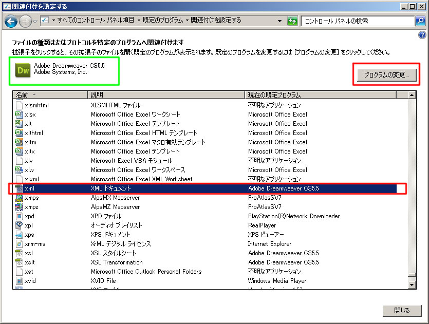Focus the コントロール パネルの検索 search field

[357, 21]
